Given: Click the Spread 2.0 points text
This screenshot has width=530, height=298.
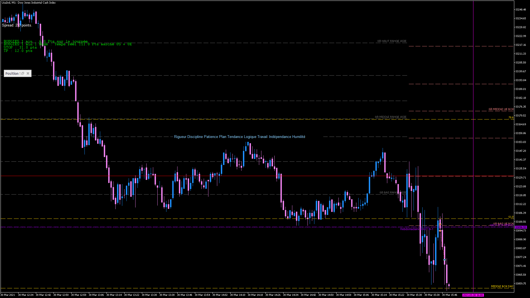Looking at the screenshot, I should (x=17, y=25).
